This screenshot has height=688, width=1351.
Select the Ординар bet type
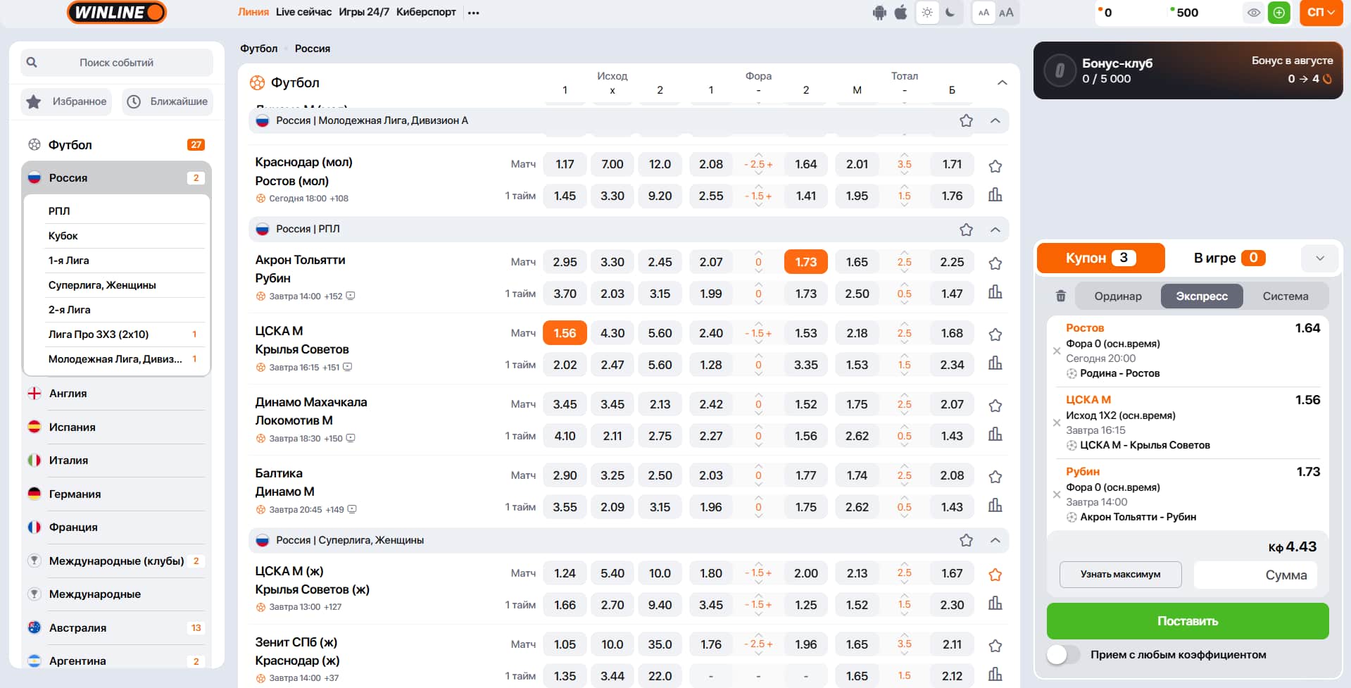click(x=1118, y=296)
